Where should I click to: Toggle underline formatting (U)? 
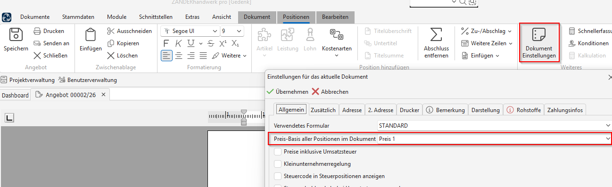tap(190, 43)
